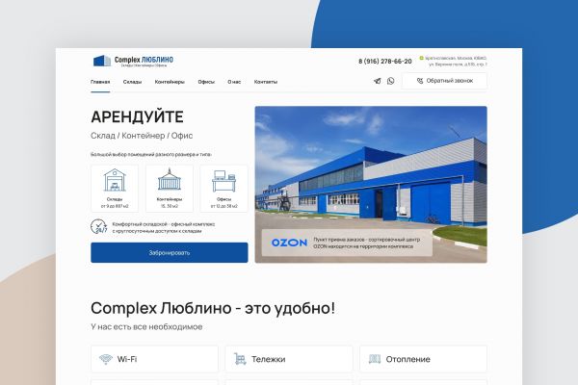This screenshot has width=578, height=385.
Task: Click the Wi-Fi signal icon
Action: (106, 359)
